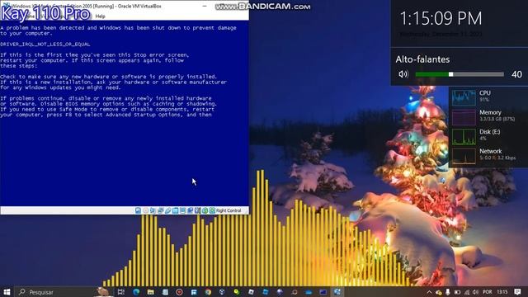Click the Right Control host key label

(229, 210)
